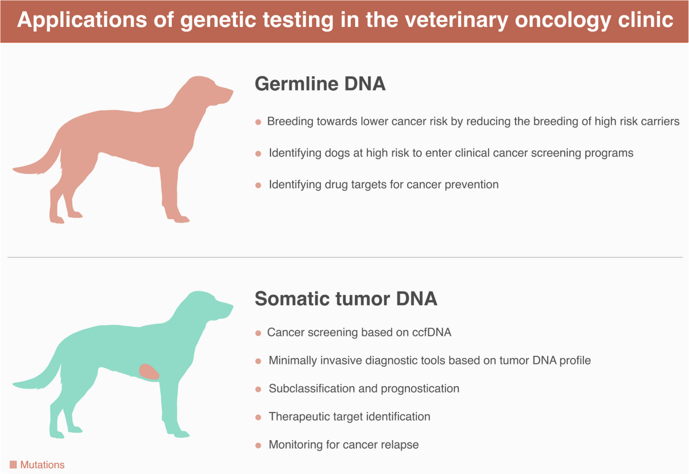Select bullet dot beside 'Monitoring for cancer relapse'
689x474 pixels.
pos(258,445)
